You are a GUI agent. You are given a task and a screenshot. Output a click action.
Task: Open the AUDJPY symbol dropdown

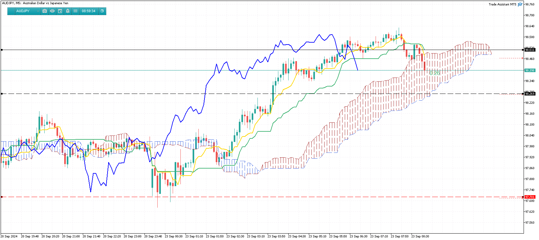pyautogui.click(x=28, y=11)
